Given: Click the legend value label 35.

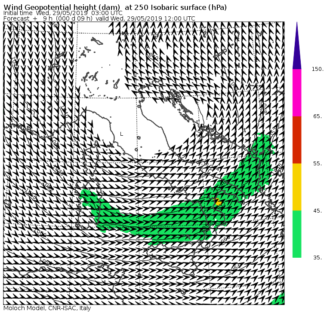Looking at the screenshot, I should pyautogui.click(x=318, y=258).
